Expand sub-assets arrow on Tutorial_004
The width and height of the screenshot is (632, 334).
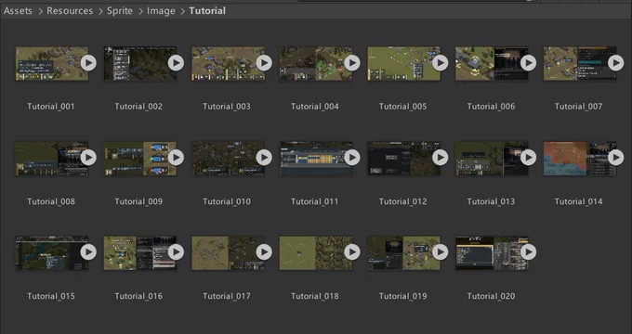tap(352, 63)
